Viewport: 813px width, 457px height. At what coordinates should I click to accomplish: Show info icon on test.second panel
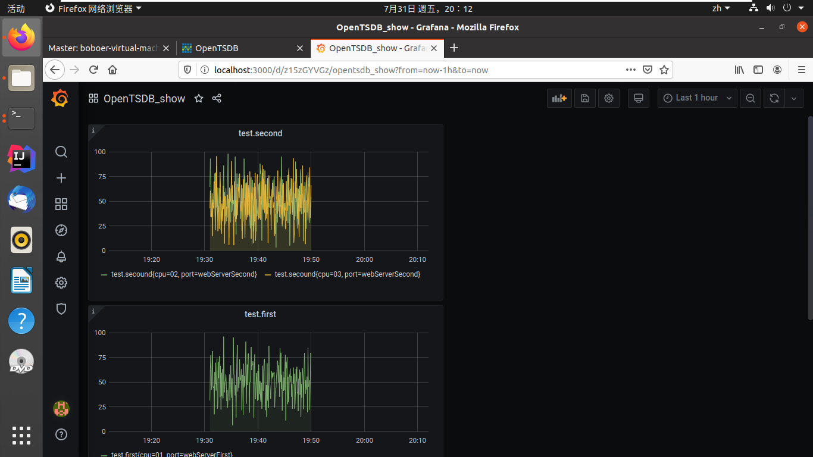click(x=93, y=130)
